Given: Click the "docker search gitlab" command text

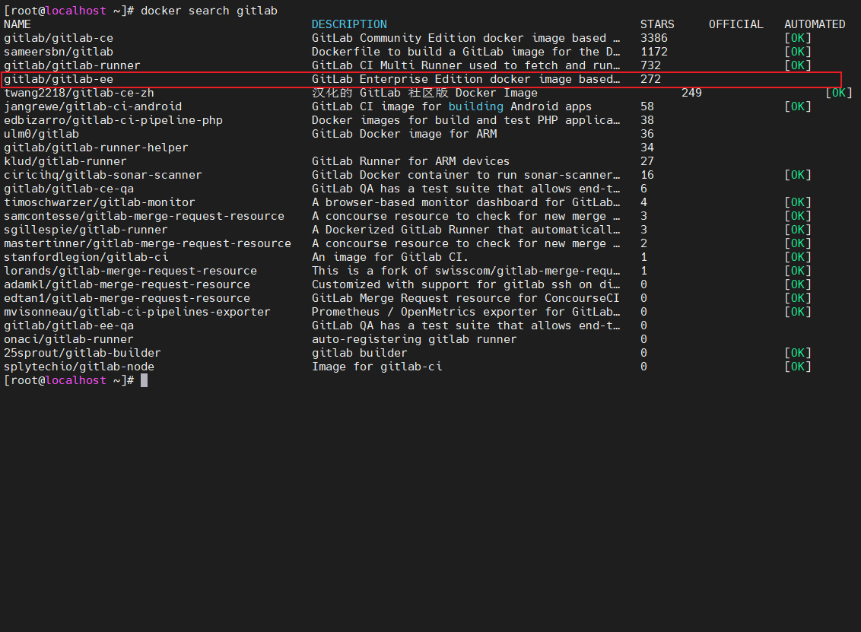Looking at the screenshot, I should (x=209, y=11).
